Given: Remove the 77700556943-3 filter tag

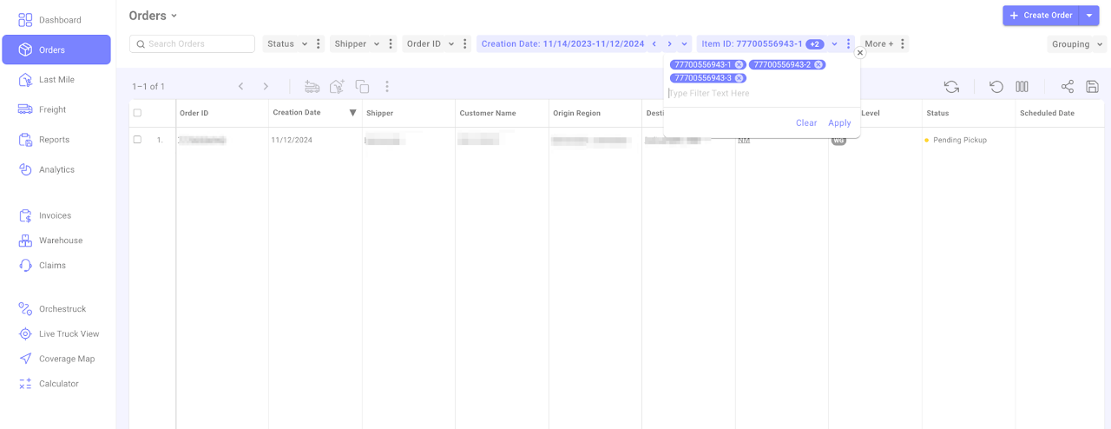Looking at the screenshot, I should tap(740, 78).
